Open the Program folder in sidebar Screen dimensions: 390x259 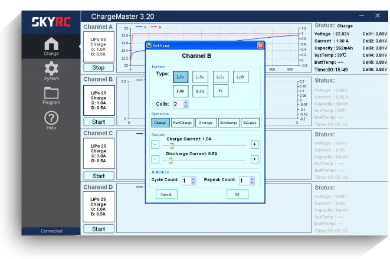pyautogui.click(x=51, y=95)
